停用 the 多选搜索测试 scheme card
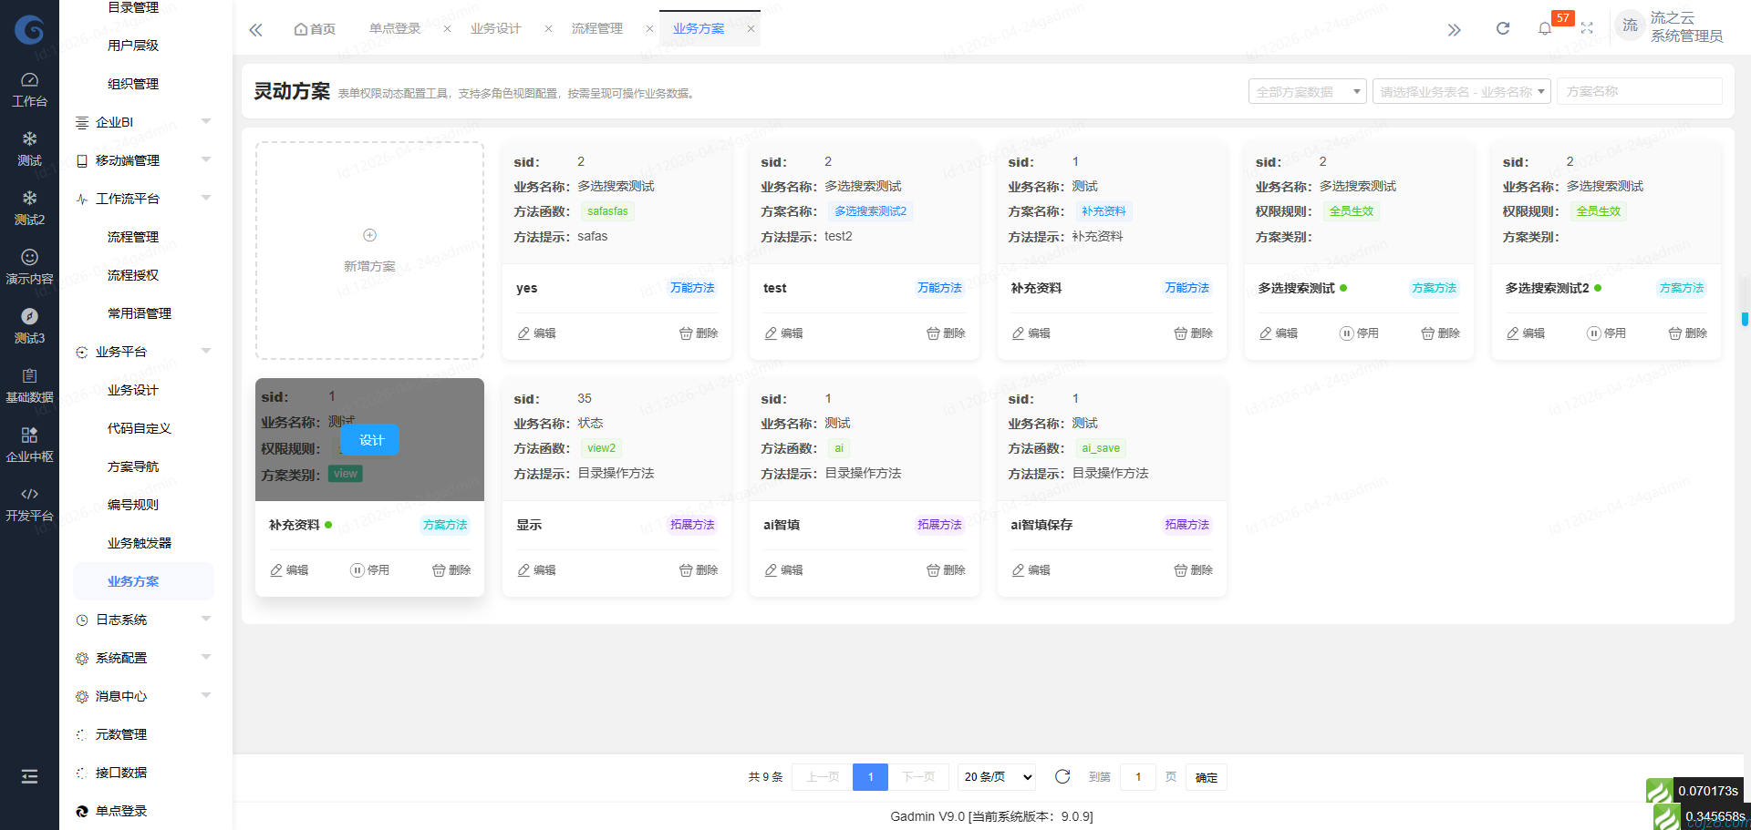 coord(1360,333)
